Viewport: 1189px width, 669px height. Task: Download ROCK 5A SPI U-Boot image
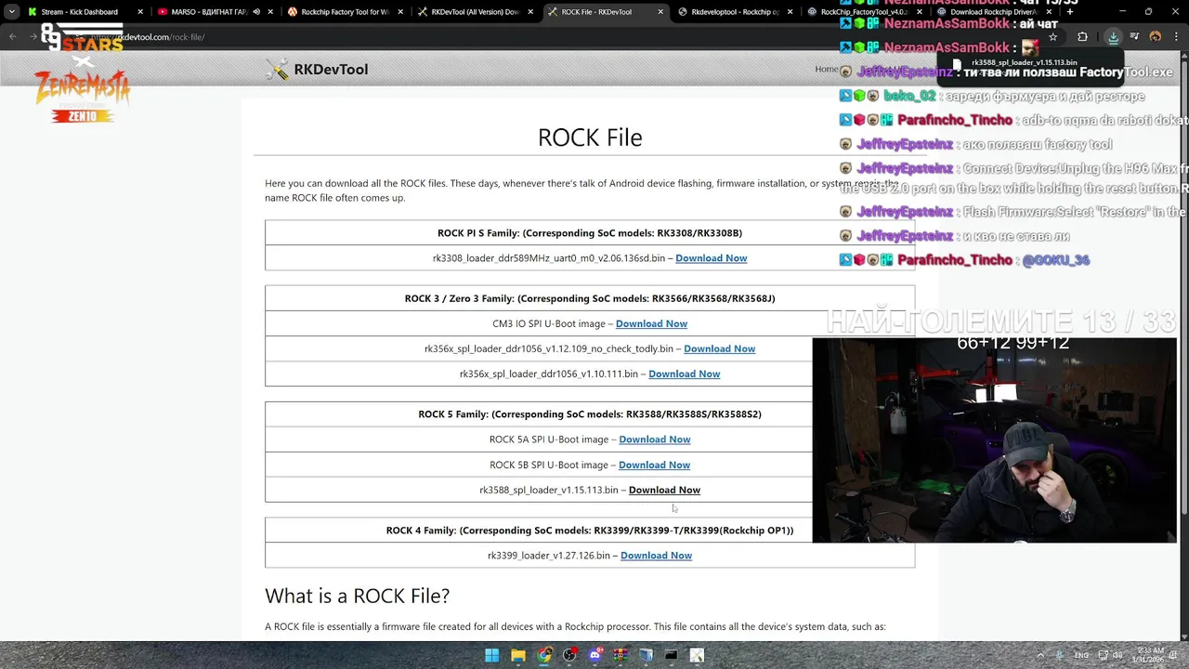pos(655,439)
